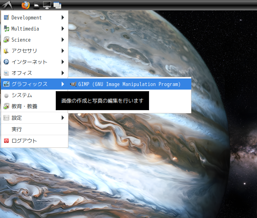Open the Multimedia menu entry
This screenshot has width=257, height=218.
point(34,29)
